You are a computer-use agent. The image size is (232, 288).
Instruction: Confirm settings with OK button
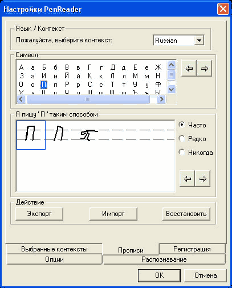coord(159,275)
